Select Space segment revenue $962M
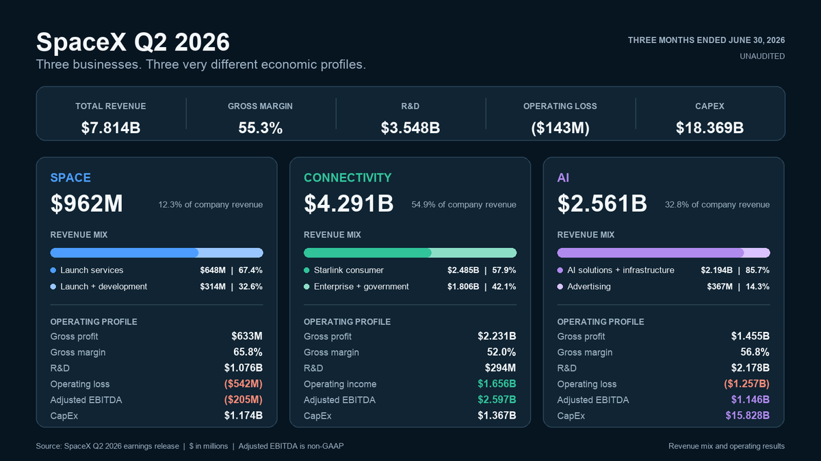 click(x=87, y=204)
